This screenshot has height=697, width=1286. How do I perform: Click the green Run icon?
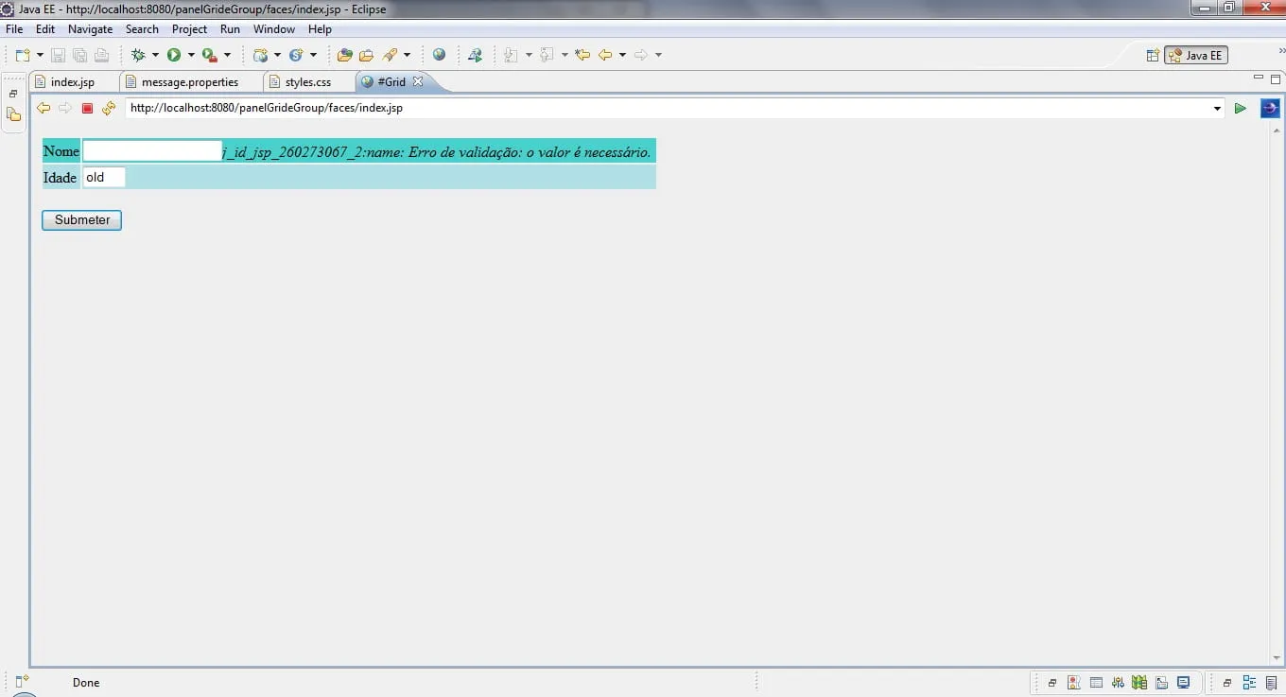[x=174, y=55]
